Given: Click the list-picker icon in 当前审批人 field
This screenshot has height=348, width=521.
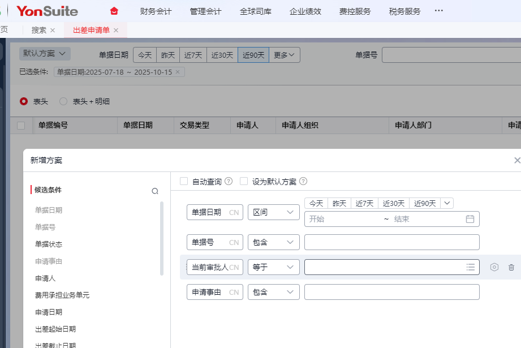Looking at the screenshot, I should (470, 267).
